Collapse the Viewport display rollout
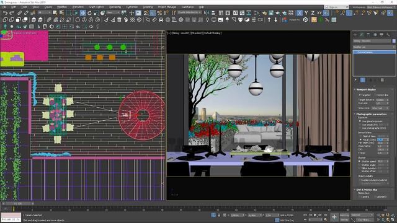Screen dimensions: 397x223 coord(366,90)
